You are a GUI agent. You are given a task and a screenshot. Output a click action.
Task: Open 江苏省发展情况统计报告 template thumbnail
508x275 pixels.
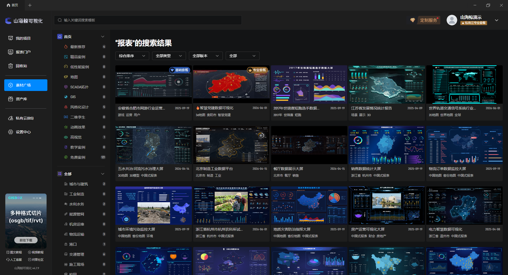[x=387, y=85]
